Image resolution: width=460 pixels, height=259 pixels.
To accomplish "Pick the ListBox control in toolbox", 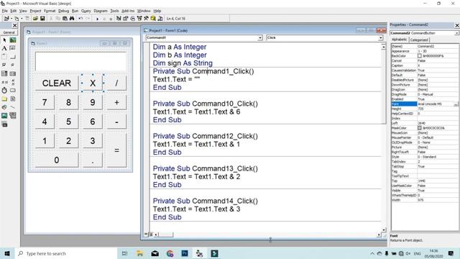I will click(13, 73).
